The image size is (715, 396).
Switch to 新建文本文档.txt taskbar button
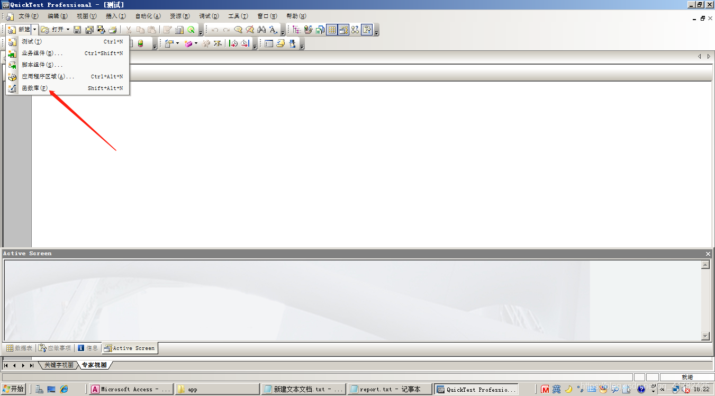pos(304,389)
